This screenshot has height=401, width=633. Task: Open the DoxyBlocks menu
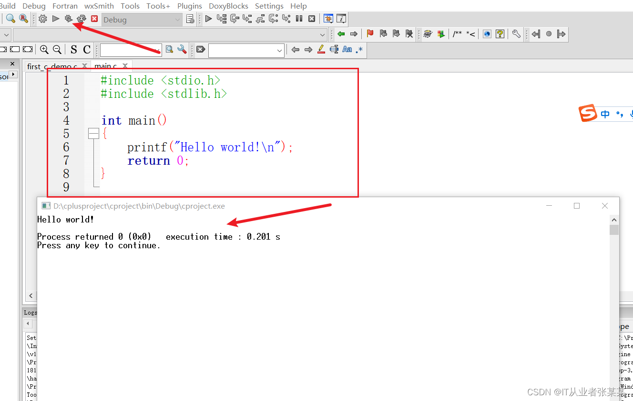pyautogui.click(x=229, y=6)
